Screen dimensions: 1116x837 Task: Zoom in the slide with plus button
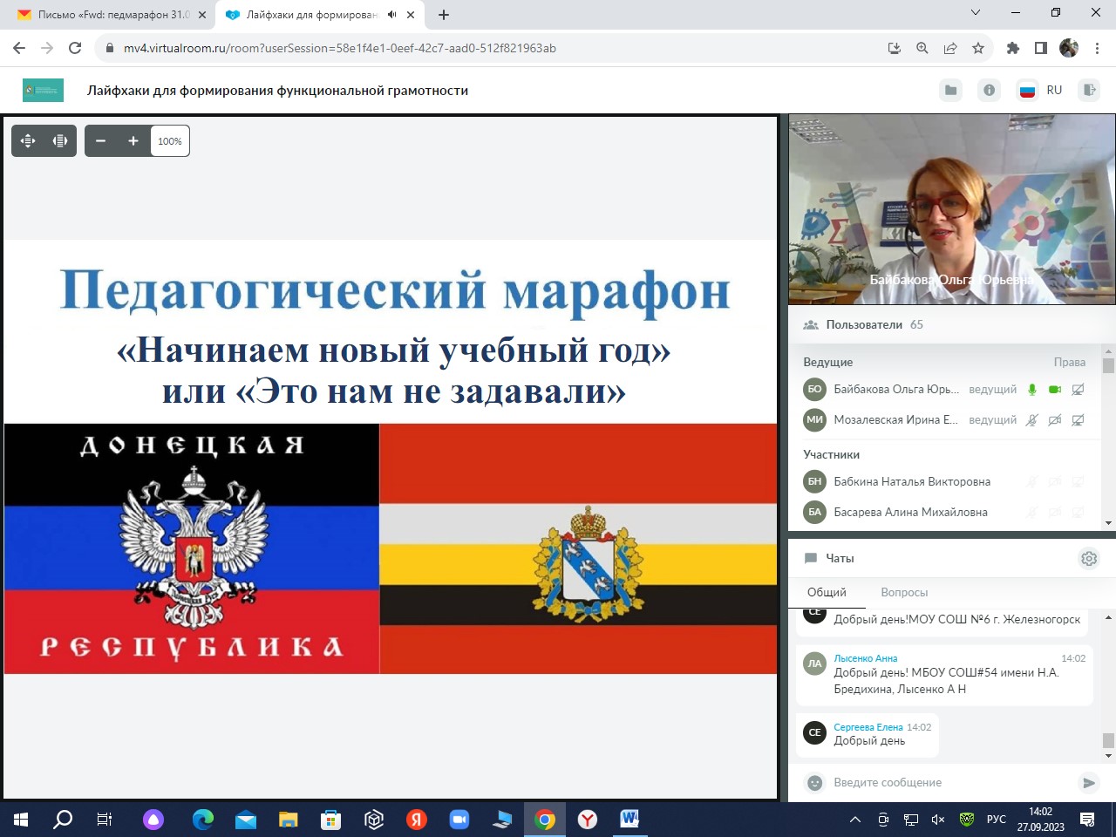coord(133,141)
